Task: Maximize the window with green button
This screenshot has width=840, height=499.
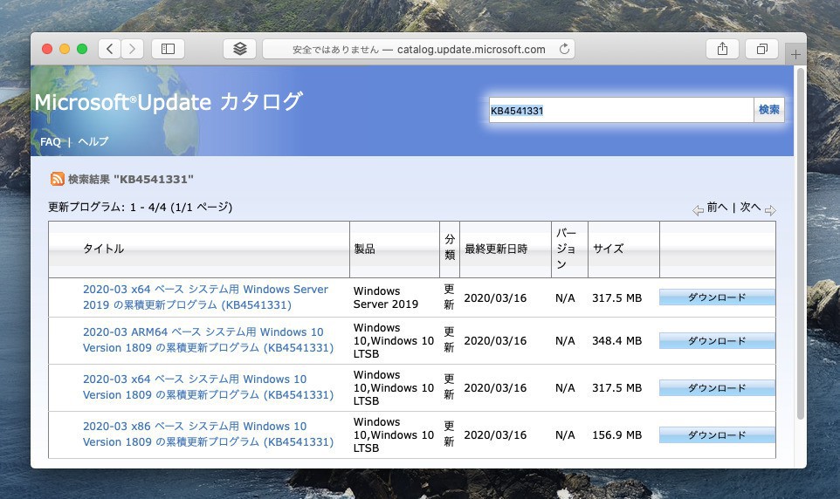Action: click(82, 49)
